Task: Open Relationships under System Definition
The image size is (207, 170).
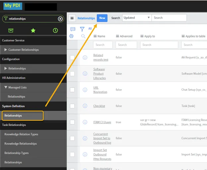Action: (13, 116)
